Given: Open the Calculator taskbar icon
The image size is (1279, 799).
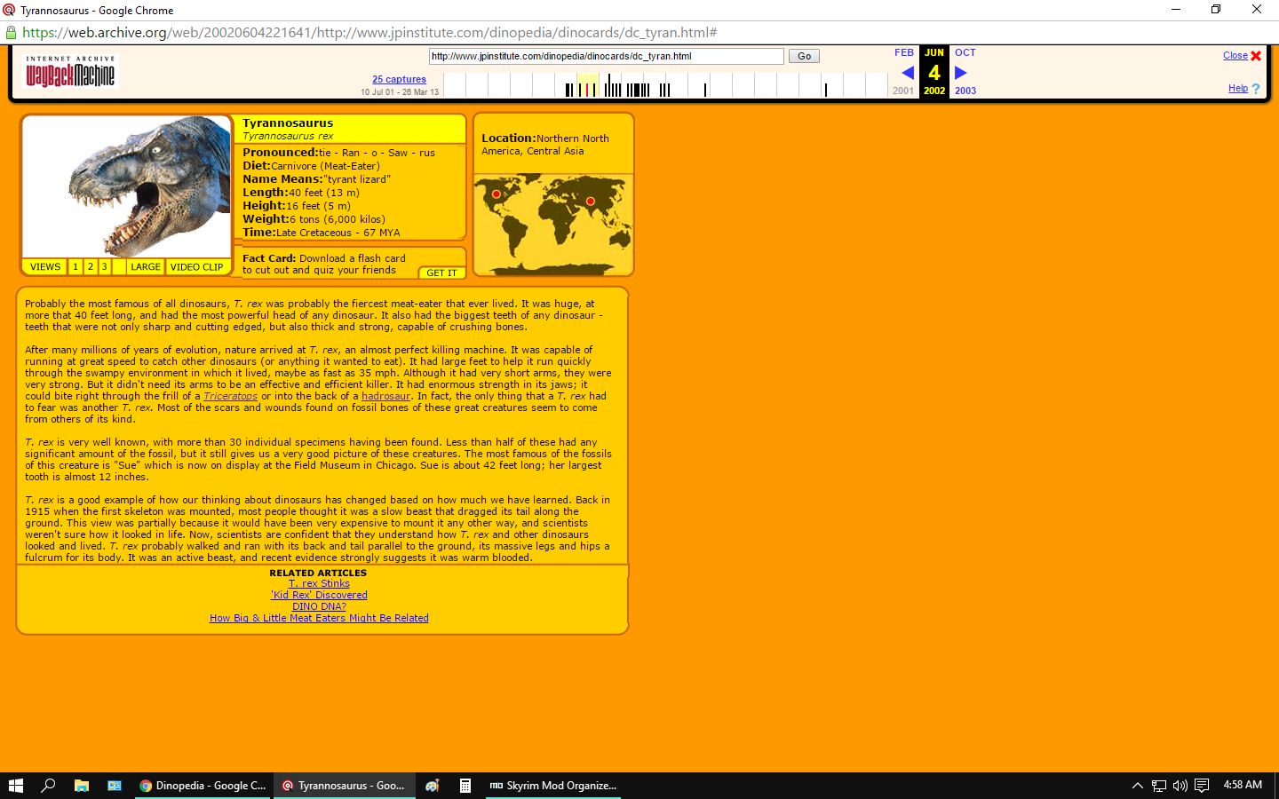Looking at the screenshot, I should click(465, 786).
